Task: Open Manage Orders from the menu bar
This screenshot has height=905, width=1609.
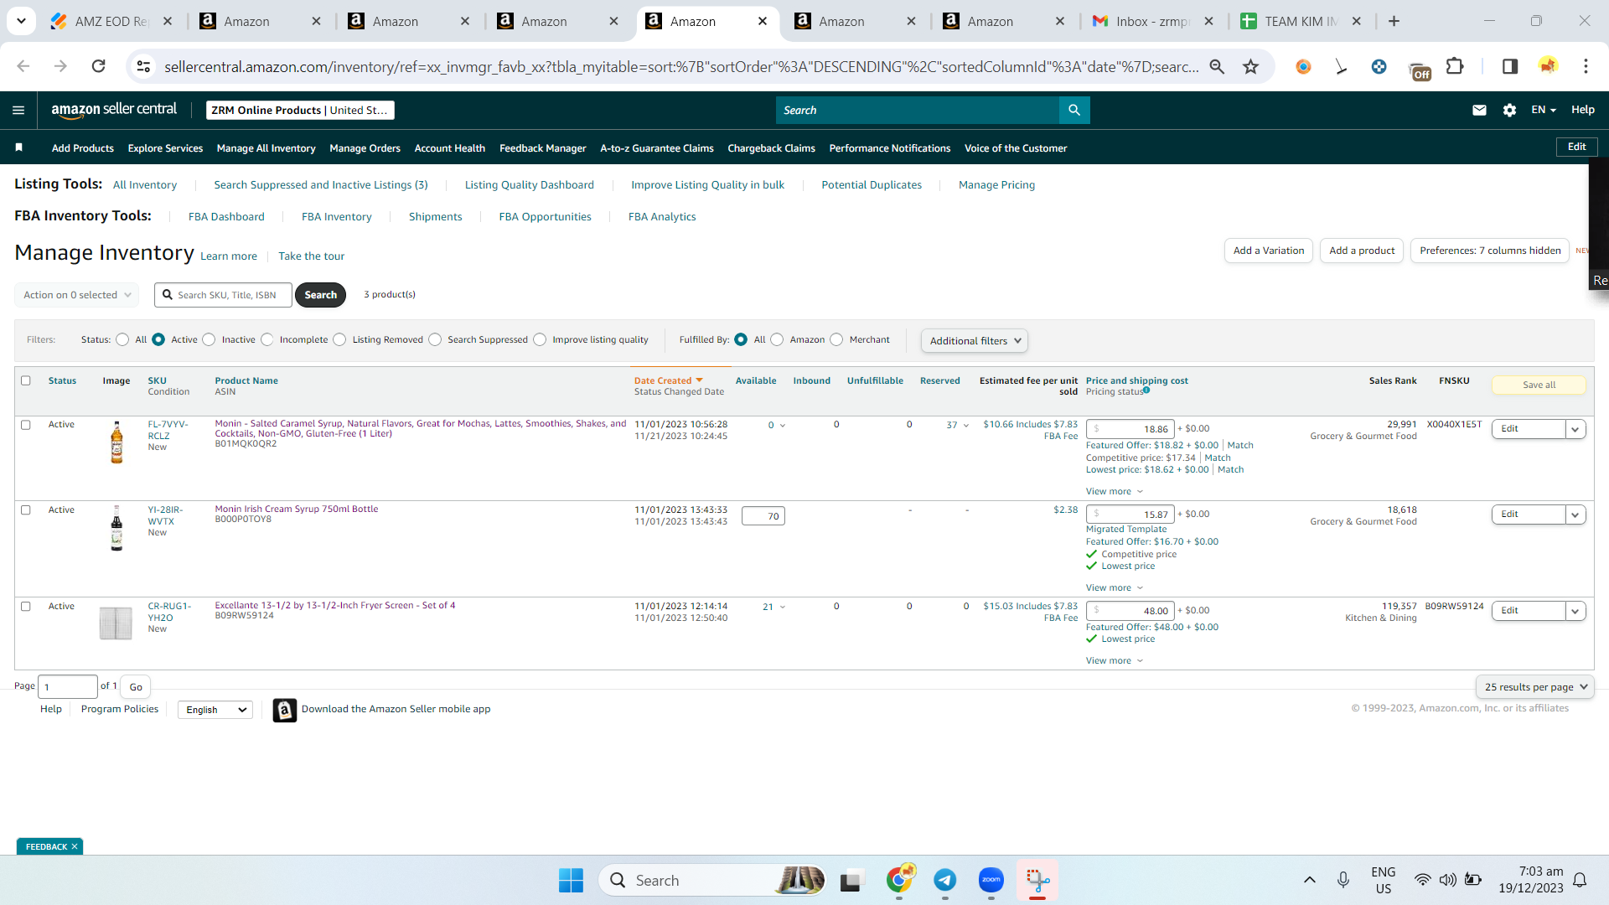Action: (x=365, y=148)
